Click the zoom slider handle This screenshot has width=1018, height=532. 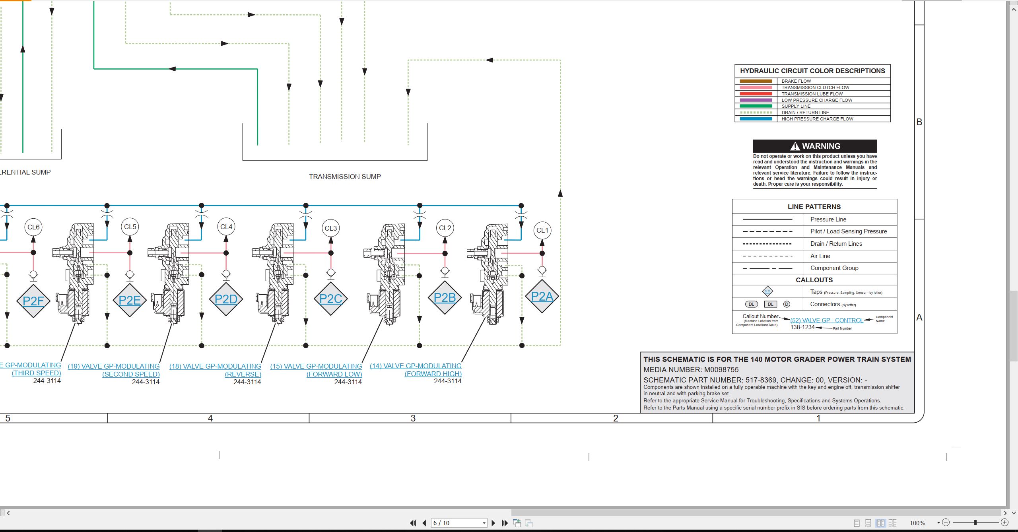click(975, 522)
